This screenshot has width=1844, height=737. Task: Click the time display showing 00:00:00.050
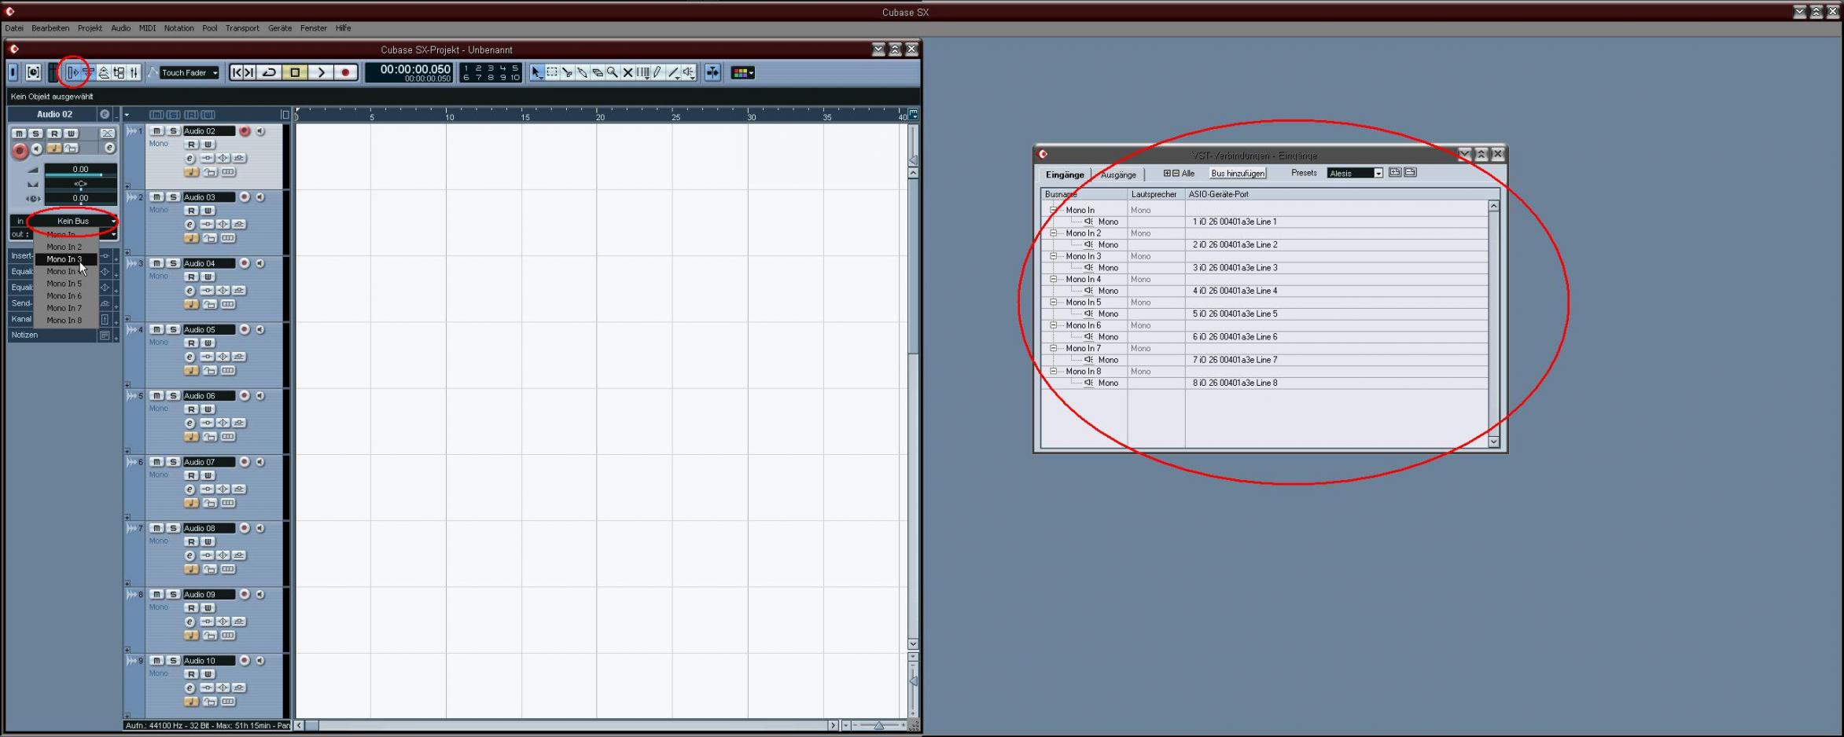[409, 72]
